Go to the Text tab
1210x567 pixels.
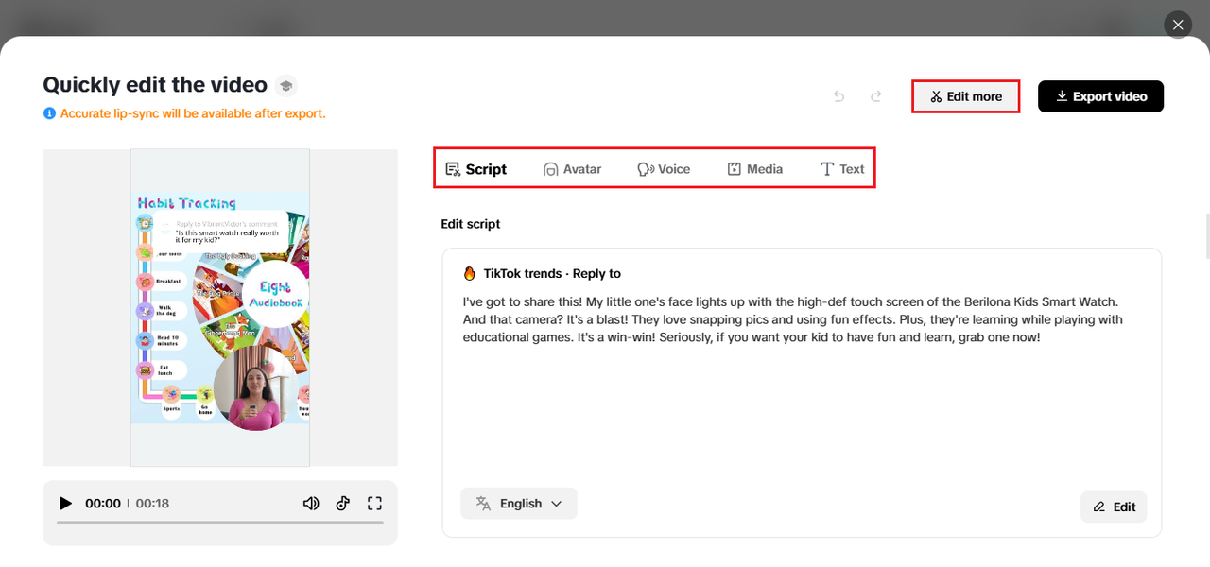click(x=841, y=169)
